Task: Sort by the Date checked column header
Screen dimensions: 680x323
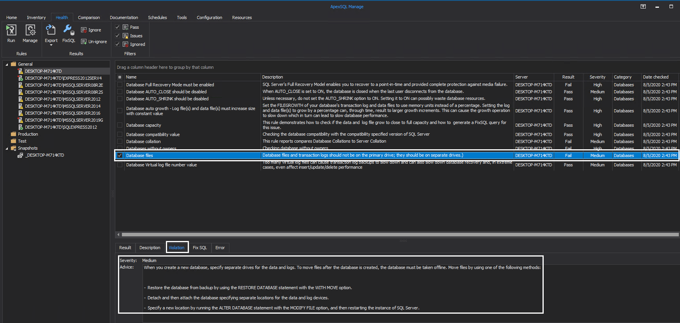Action: (660, 77)
